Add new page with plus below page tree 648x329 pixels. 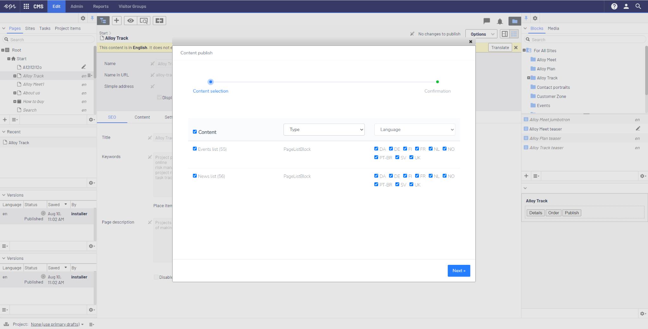point(5,120)
